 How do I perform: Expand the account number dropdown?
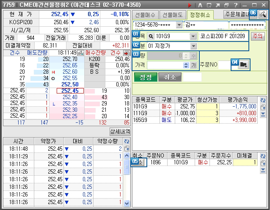179,25
